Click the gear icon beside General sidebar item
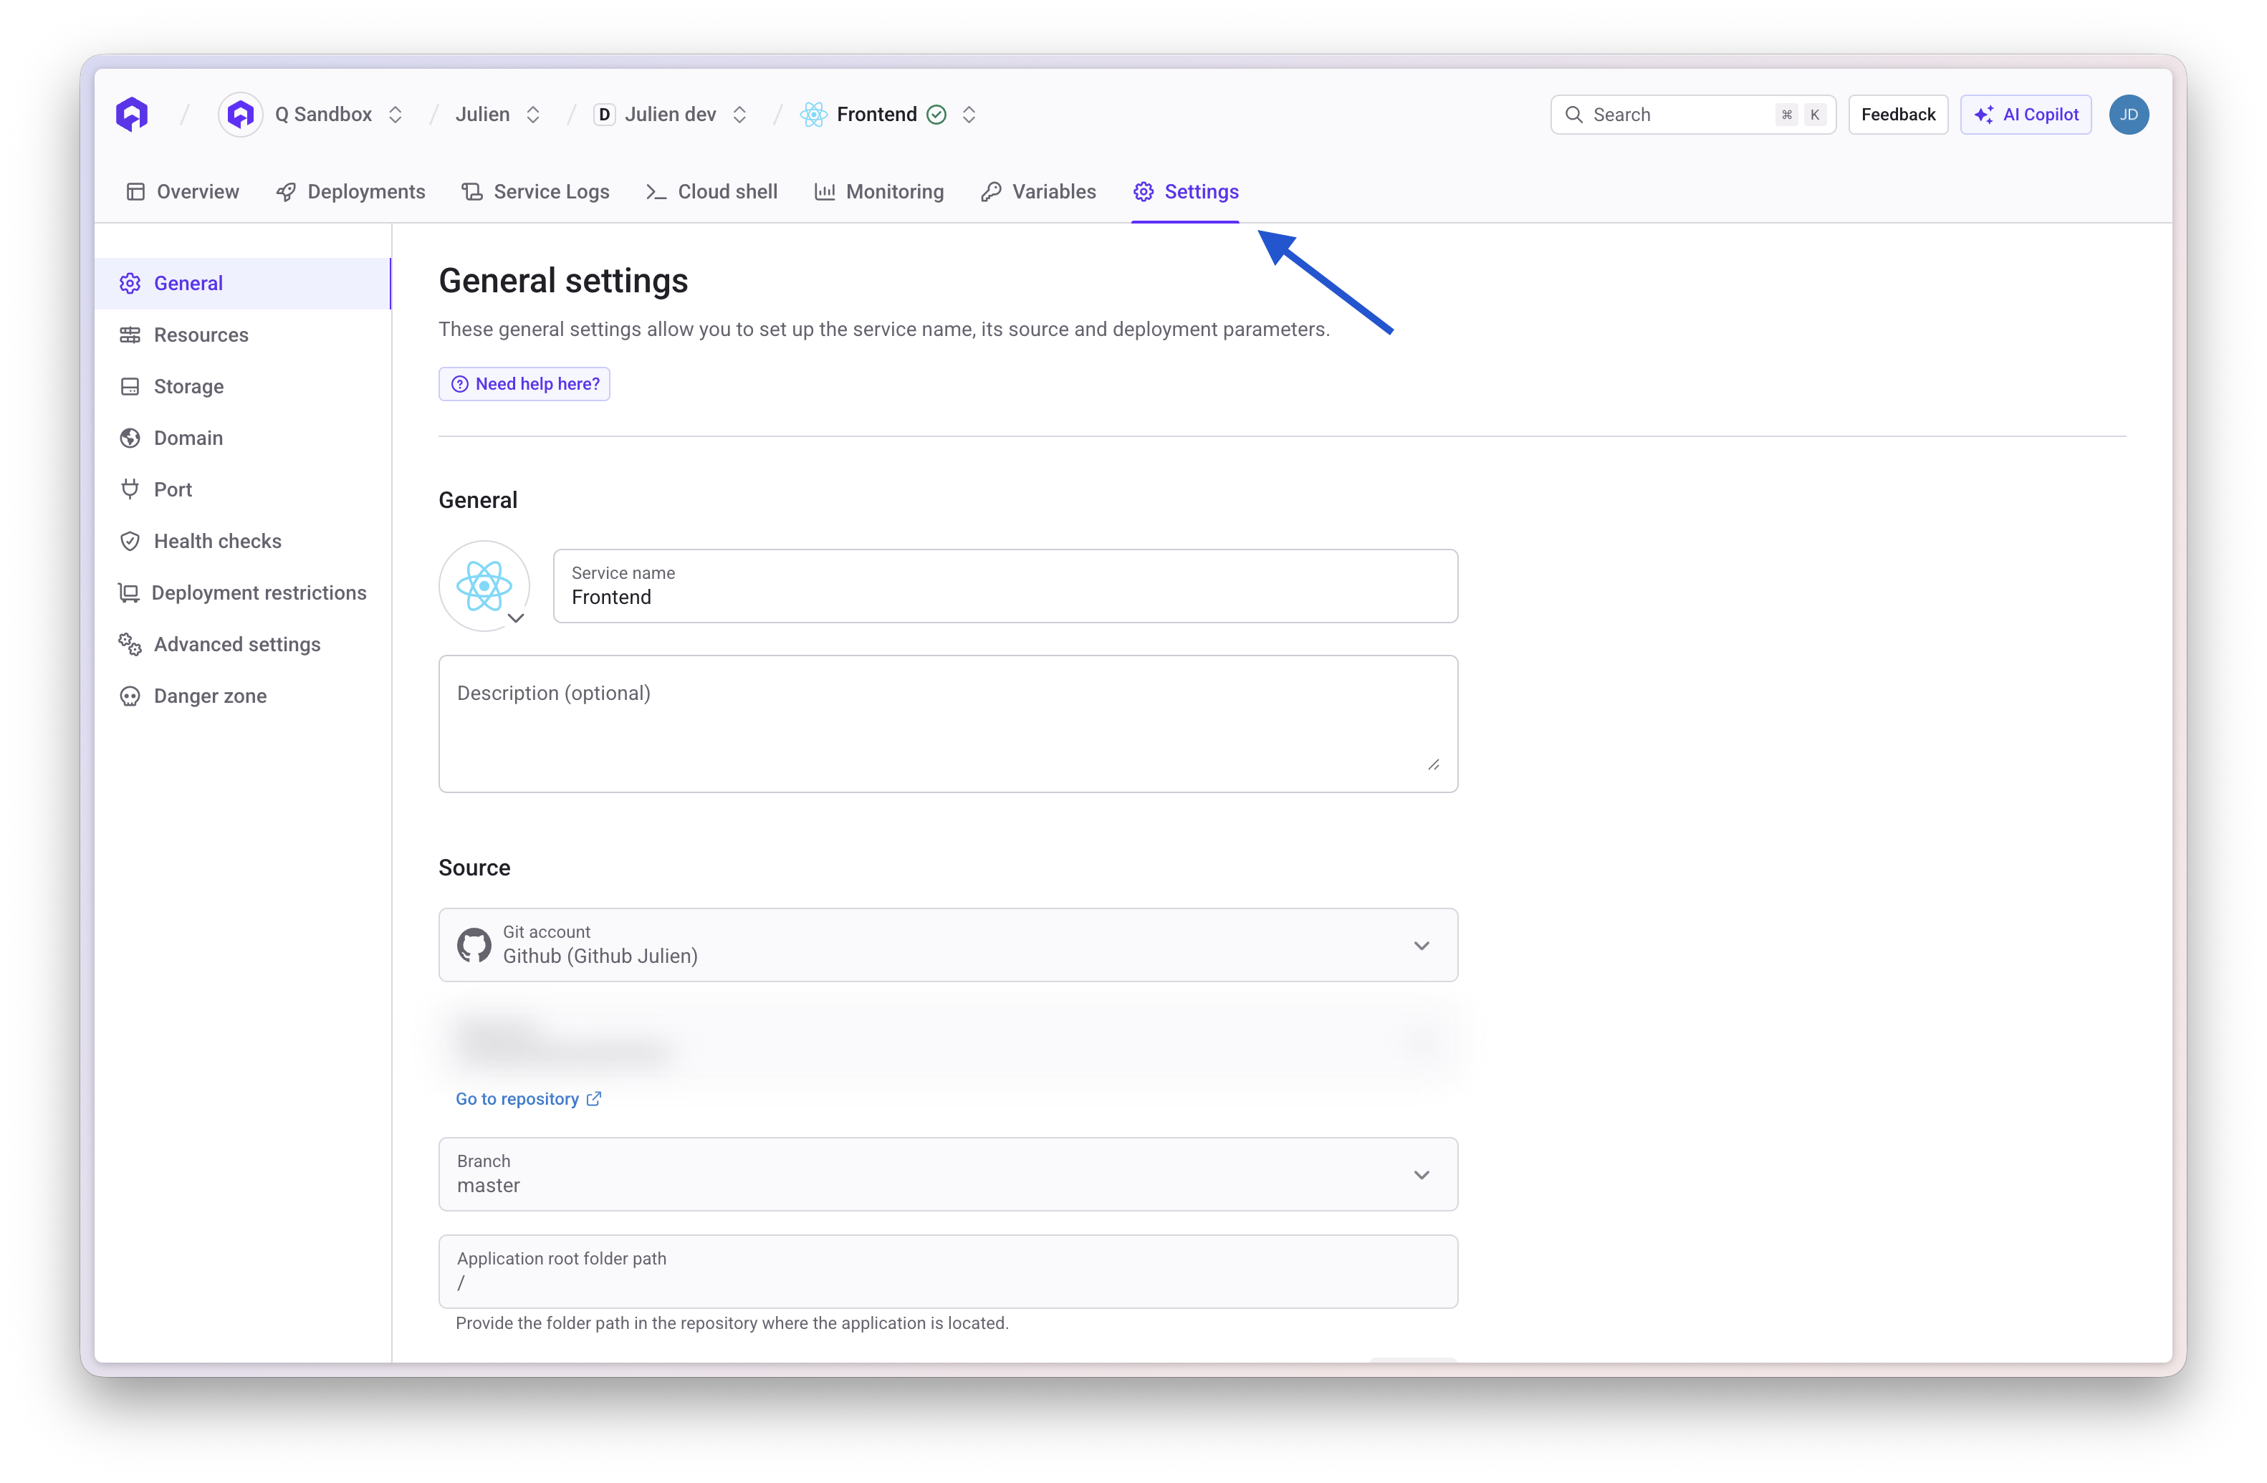This screenshot has height=1483, width=2267. (130, 283)
